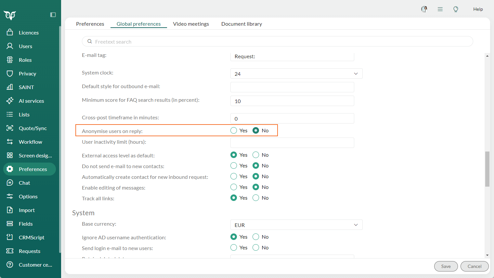The height and width of the screenshot is (278, 494).
Task: Navigate to AI services
Action: point(32,100)
